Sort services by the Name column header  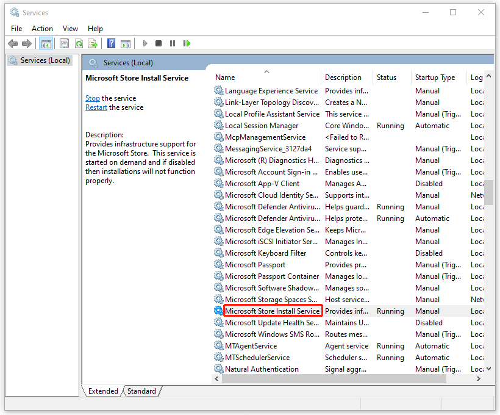pos(225,77)
